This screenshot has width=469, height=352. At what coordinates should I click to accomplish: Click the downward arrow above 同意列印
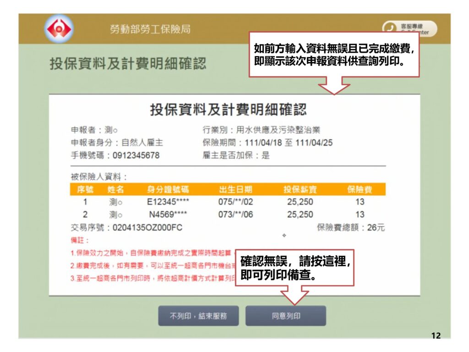[294, 295]
